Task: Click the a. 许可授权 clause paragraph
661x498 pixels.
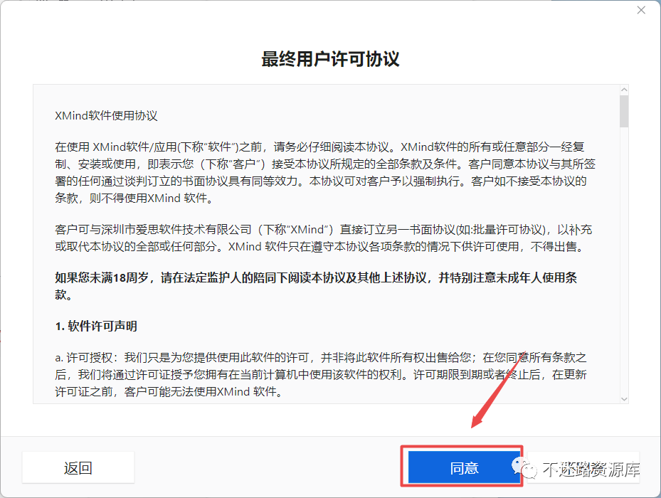Action: click(320, 374)
